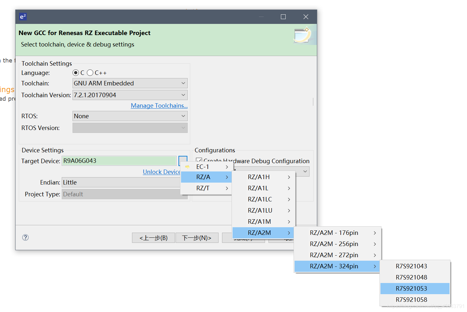Open the debug configuration dropdown arrow
467x312 pixels.
coord(305,171)
